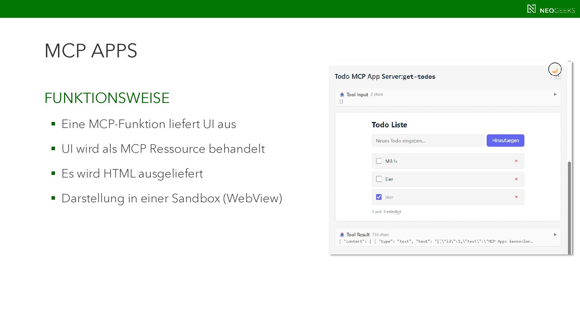Click the Tool Input panel icon
Screen dimensions: 580x326
[x=342, y=94]
